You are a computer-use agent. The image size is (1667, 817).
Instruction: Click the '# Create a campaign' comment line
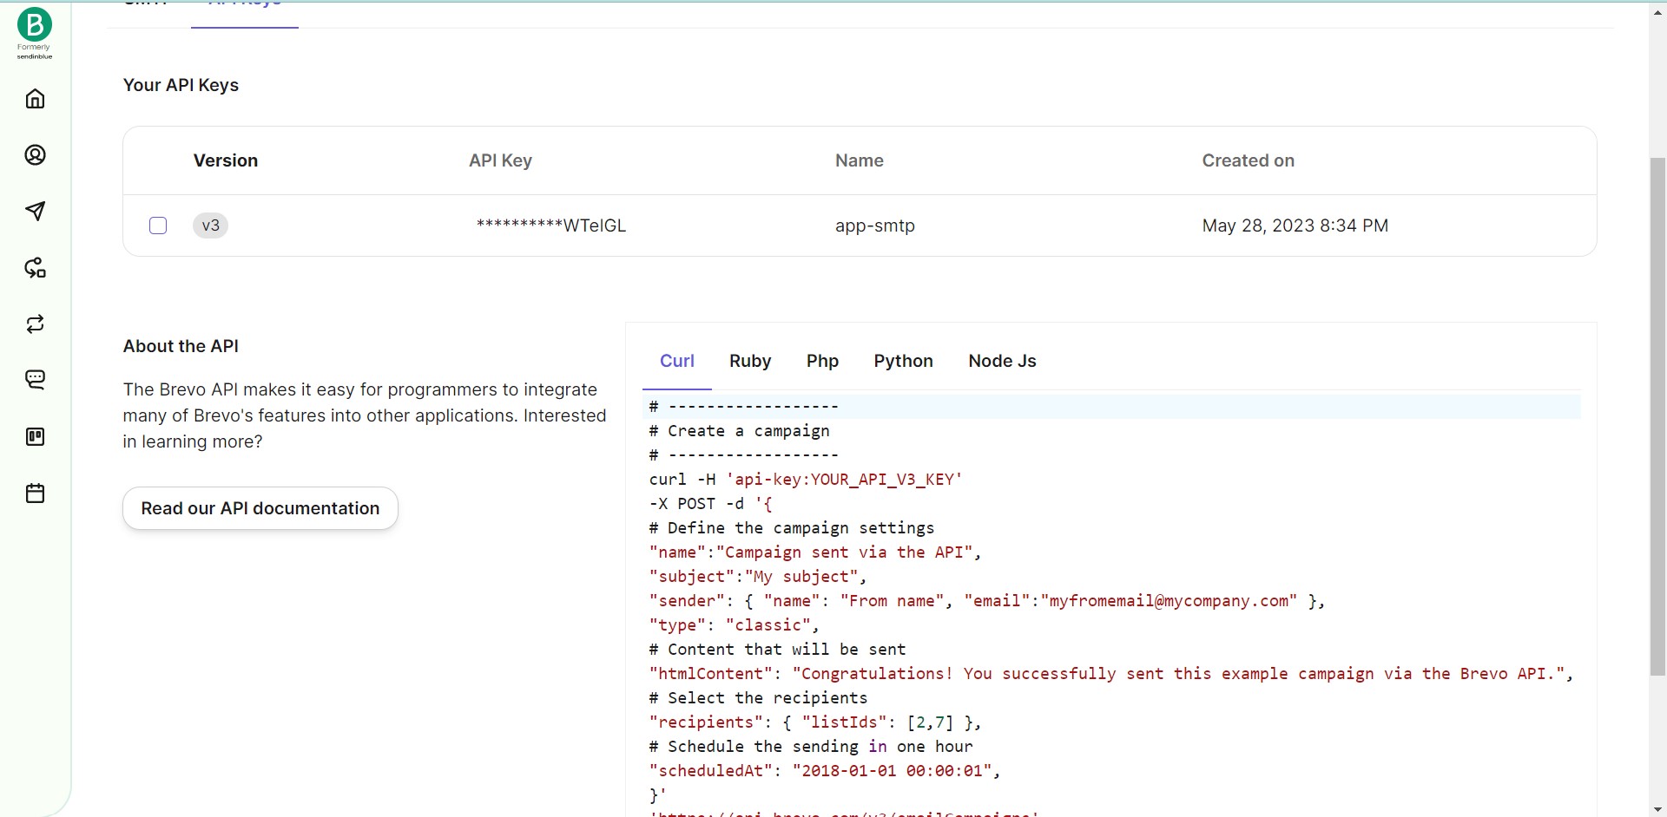[x=740, y=431]
